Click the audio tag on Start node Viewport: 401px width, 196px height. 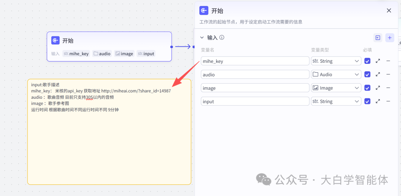(102, 53)
